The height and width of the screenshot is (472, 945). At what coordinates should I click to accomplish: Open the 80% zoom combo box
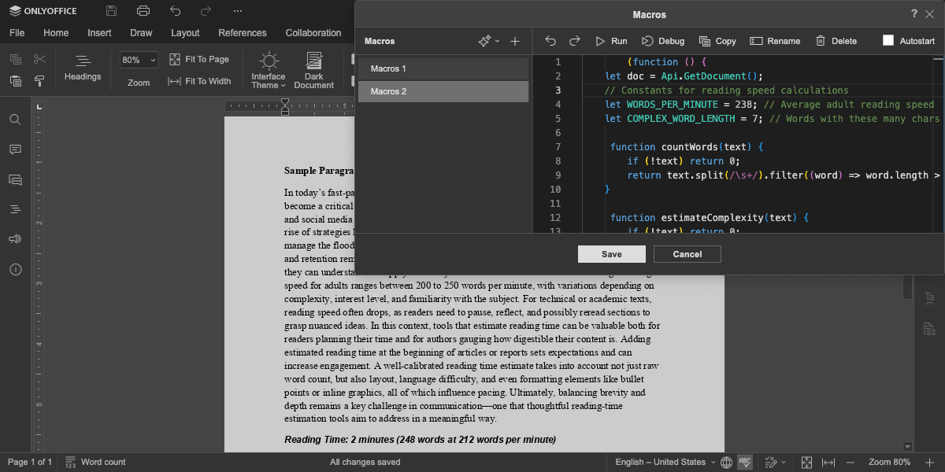click(139, 60)
